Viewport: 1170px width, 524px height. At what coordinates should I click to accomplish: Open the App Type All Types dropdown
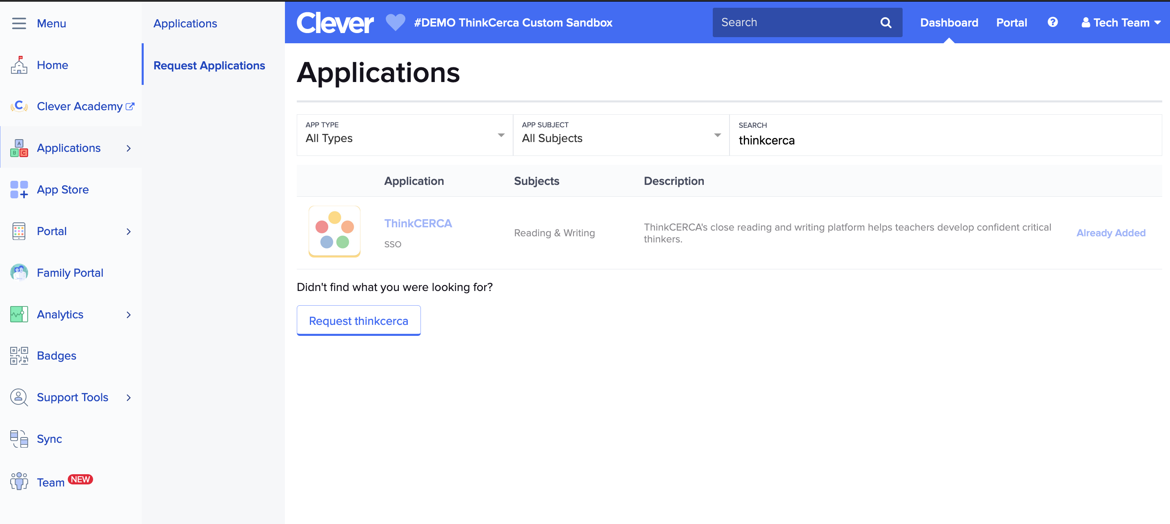(405, 135)
